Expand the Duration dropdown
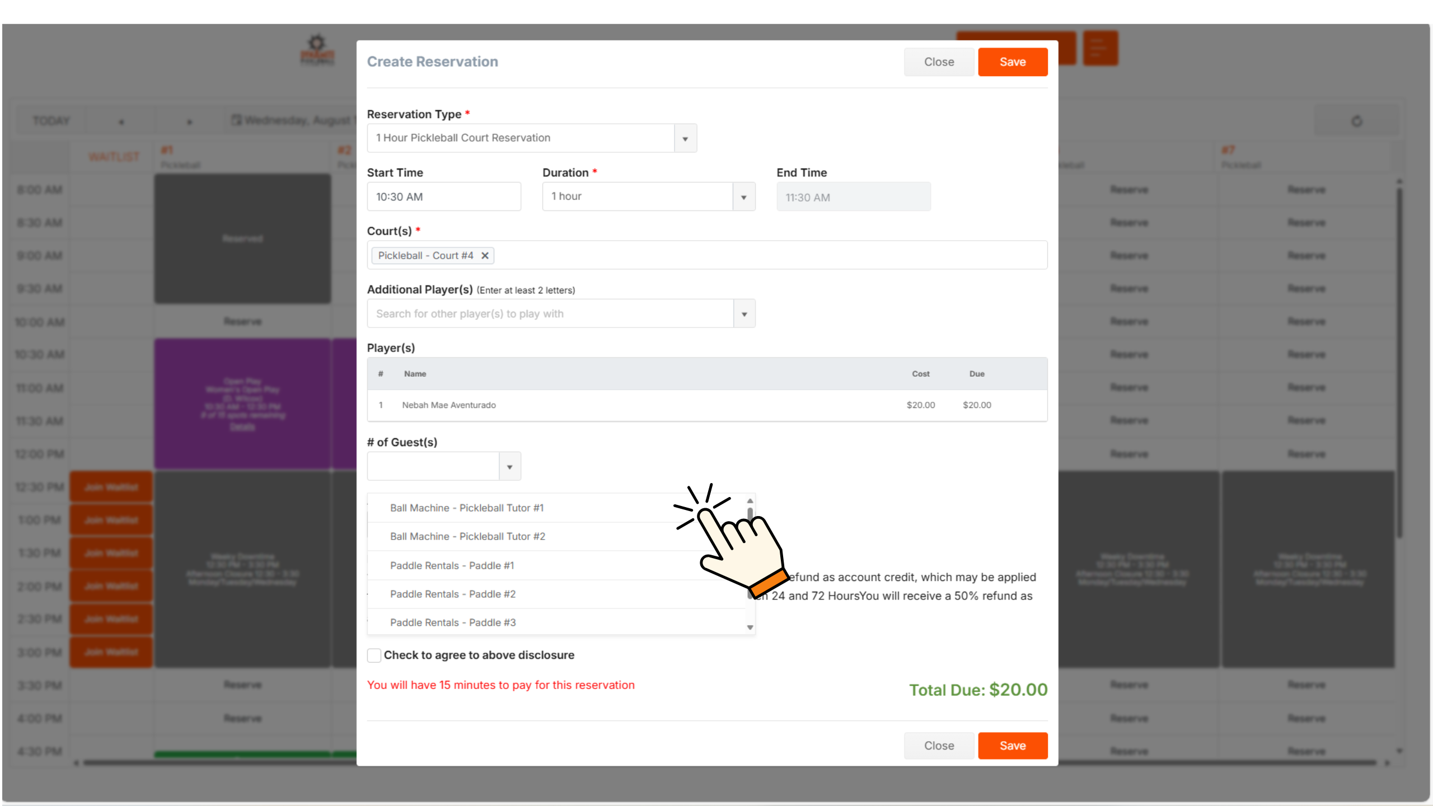The width and height of the screenshot is (1433, 806). click(x=743, y=197)
